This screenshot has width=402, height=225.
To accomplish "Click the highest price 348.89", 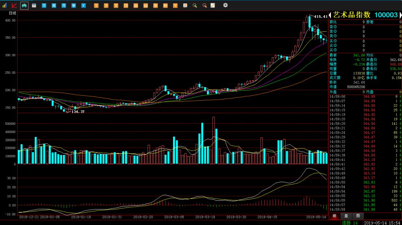I will click(x=396, y=64).
